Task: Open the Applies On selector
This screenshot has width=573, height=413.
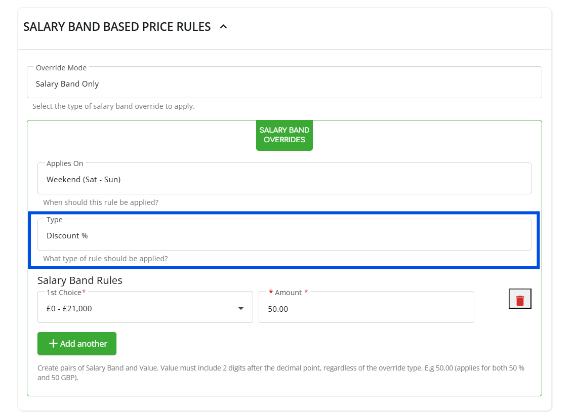Action: click(284, 180)
